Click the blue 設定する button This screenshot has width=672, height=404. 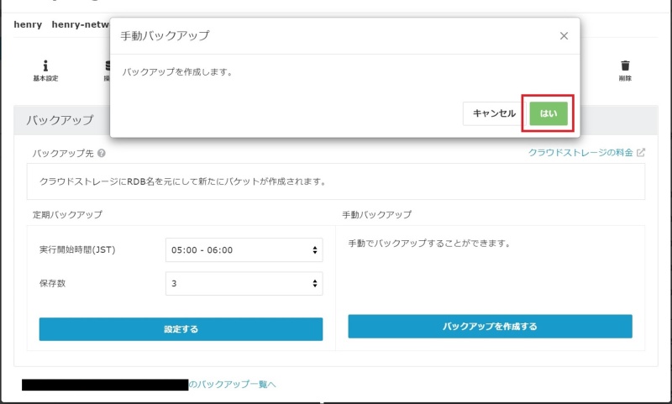(181, 329)
